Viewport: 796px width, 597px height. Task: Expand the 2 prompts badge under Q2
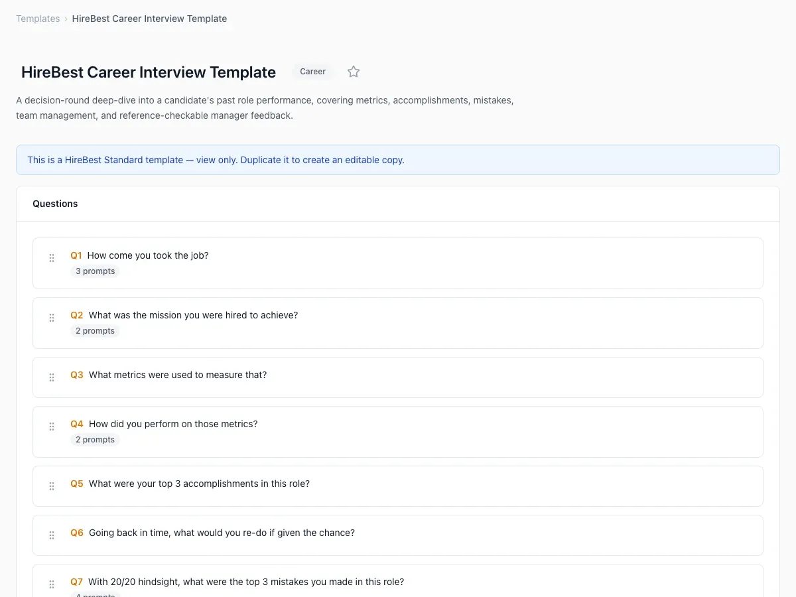(95, 331)
